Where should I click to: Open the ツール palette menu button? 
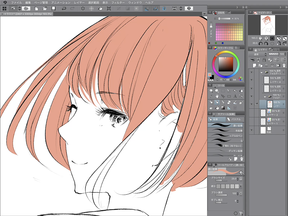click(210, 85)
